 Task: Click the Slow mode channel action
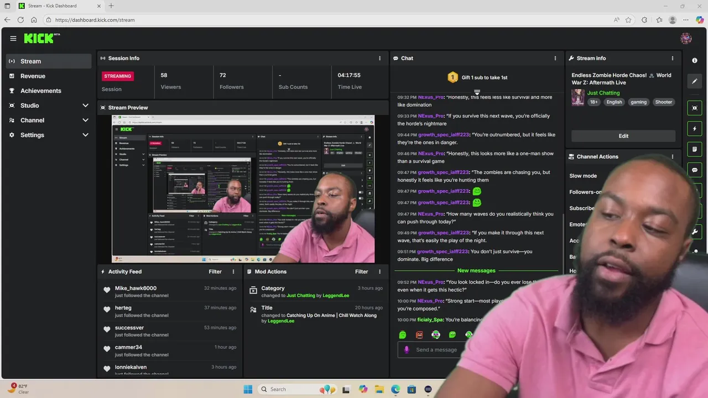(x=583, y=176)
